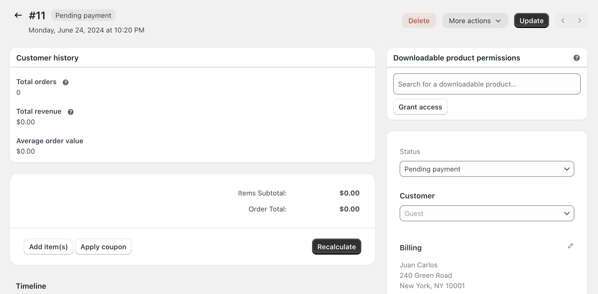
Task: Click the Delete link for this order
Action: [x=419, y=21]
